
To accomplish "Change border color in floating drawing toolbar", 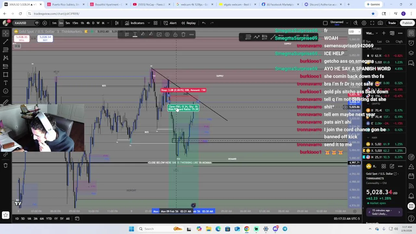I will tap(143, 34).
